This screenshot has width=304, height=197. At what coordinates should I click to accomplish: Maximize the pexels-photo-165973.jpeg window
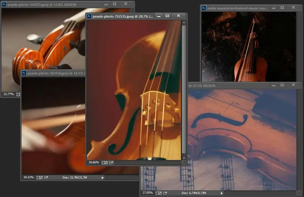click(x=115, y=4)
